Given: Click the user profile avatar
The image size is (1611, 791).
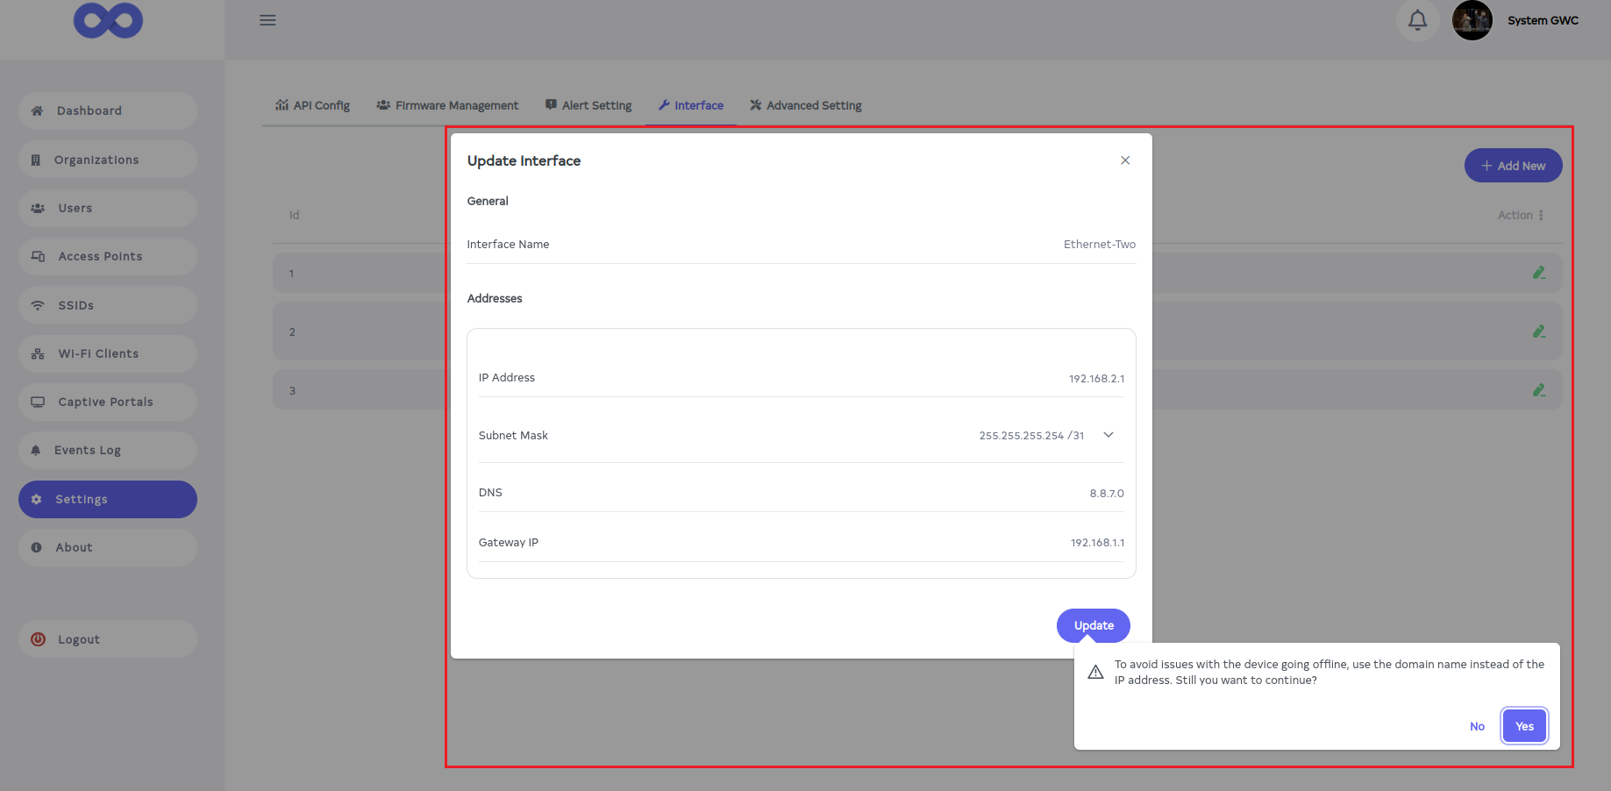Looking at the screenshot, I should point(1472,20).
